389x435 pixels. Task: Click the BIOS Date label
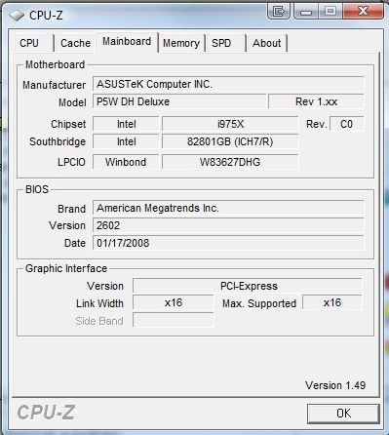75,243
